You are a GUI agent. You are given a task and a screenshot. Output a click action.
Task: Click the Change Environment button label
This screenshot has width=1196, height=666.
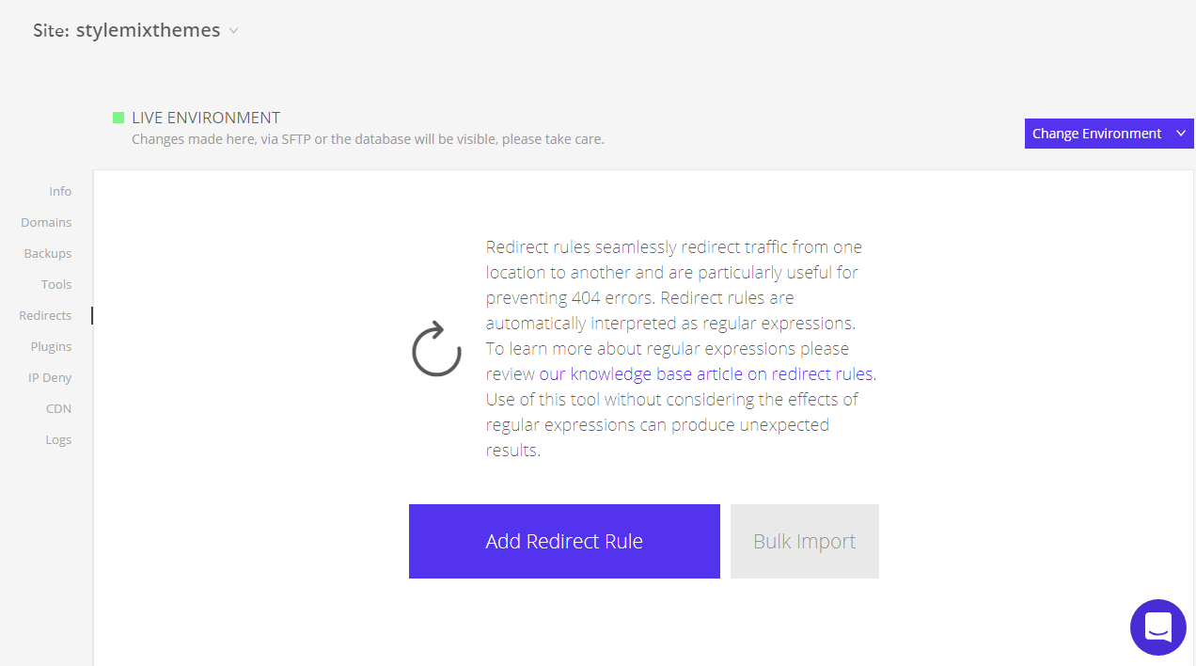coord(1096,134)
